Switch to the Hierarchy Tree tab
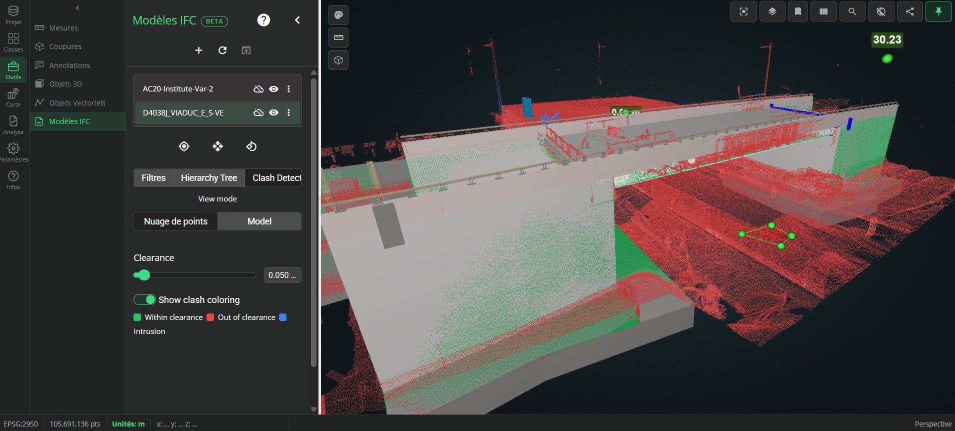The width and height of the screenshot is (955, 431). point(209,178)
